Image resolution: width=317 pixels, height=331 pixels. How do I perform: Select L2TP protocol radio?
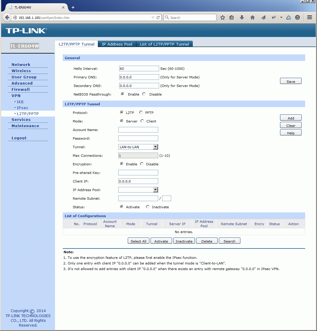(122, 112)
